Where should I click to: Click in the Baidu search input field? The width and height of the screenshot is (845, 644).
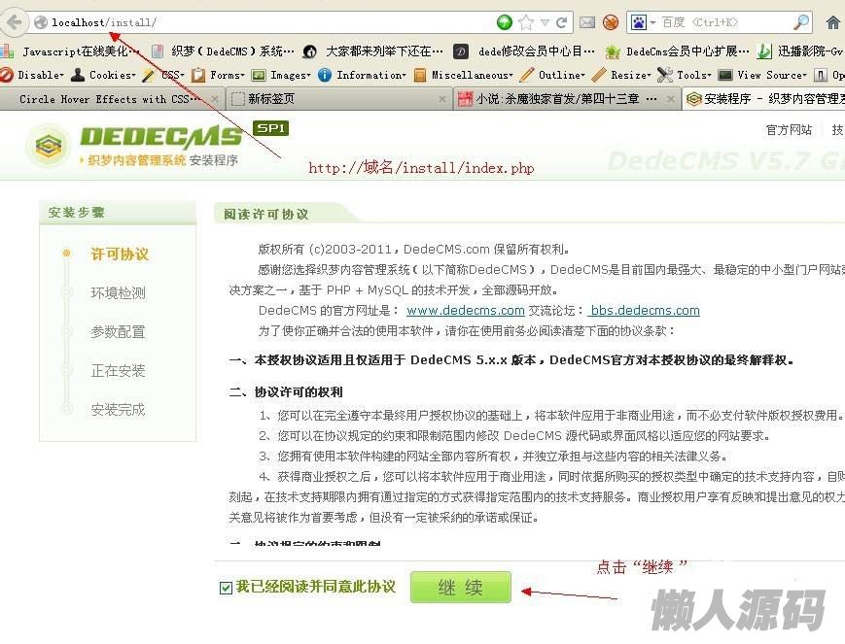coord(724,22)
